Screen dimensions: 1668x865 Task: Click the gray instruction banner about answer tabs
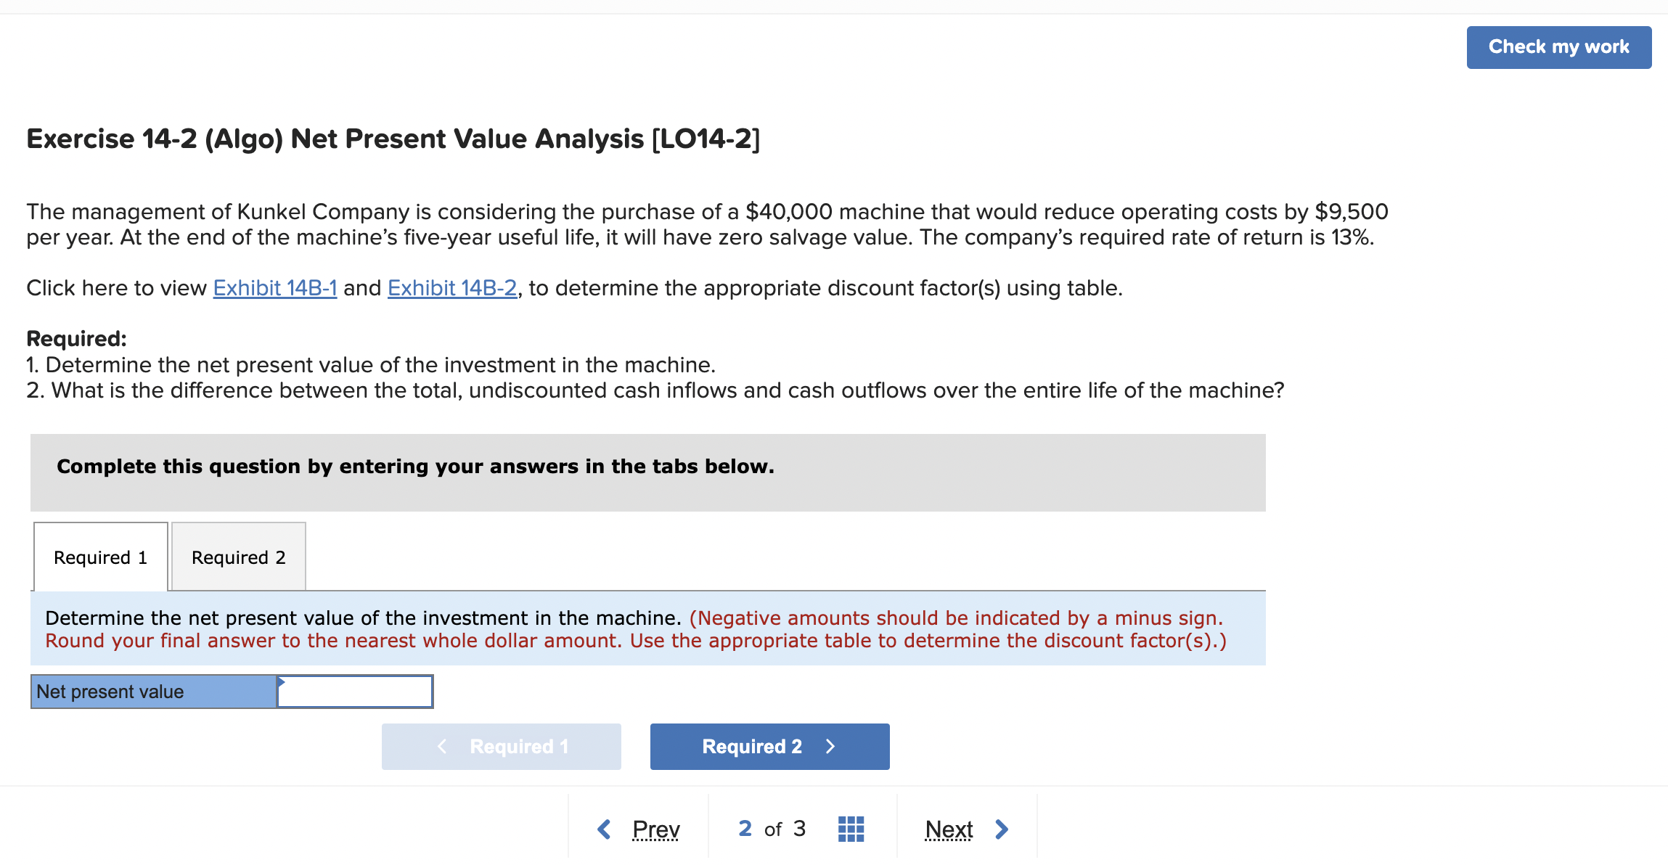tap(415, 467)
